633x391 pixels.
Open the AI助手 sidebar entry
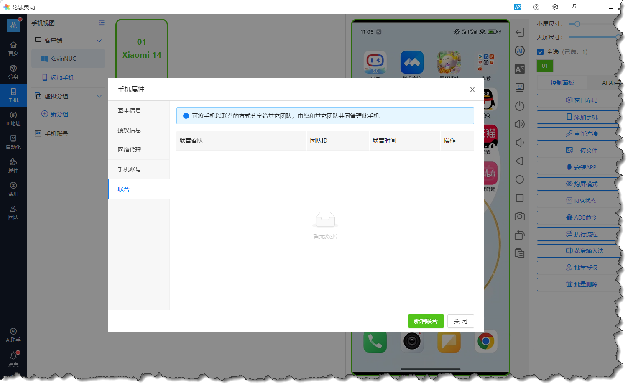point(13,335)
